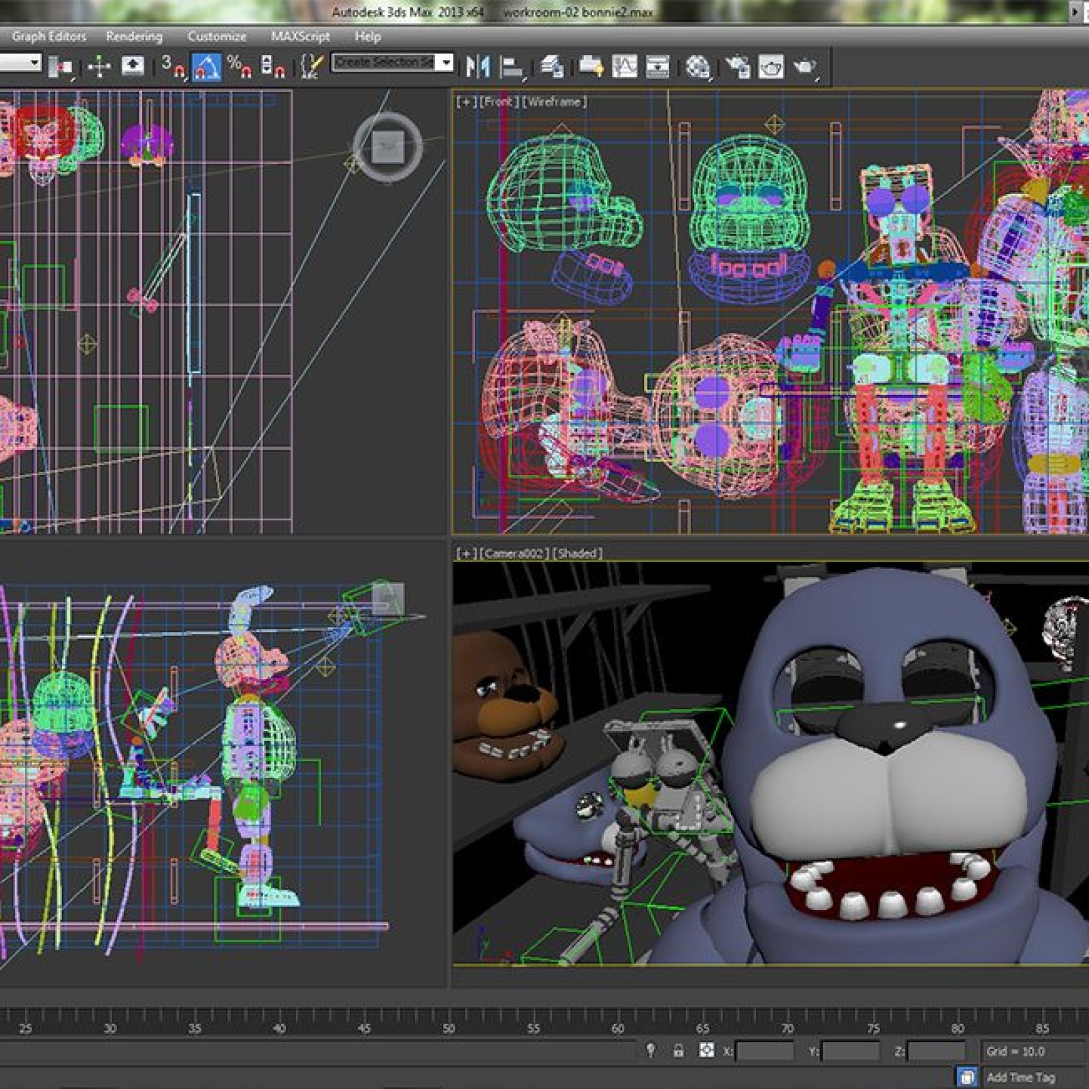
Task: Open the Material Editor
Action: click(698, 67)
